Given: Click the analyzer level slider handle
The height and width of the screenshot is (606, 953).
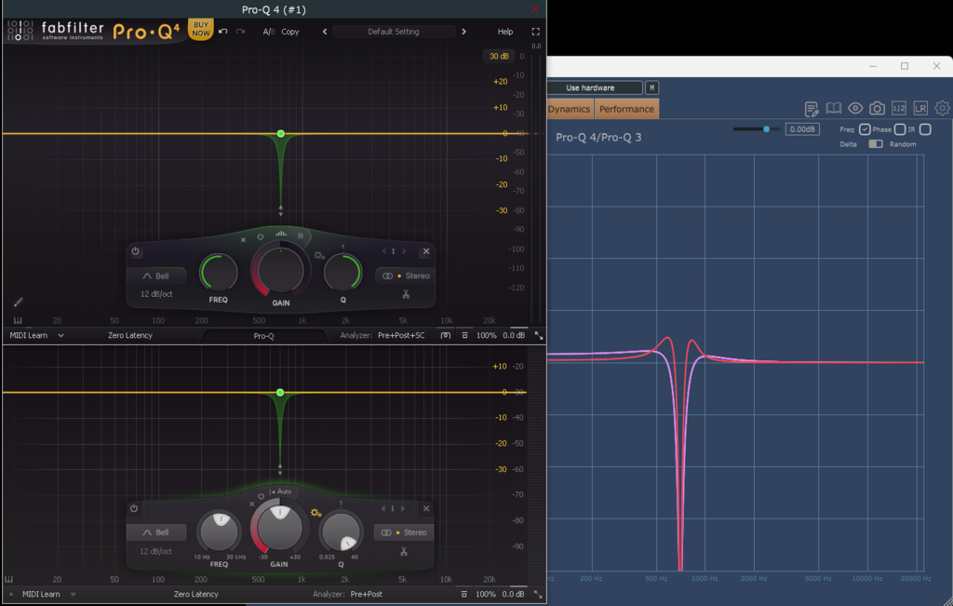Looking at the screenshot, I should click(767, 128).
